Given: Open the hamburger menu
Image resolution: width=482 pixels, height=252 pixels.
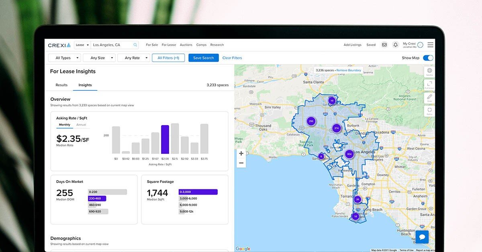Looking at the screenshot, I should (430, 45).
